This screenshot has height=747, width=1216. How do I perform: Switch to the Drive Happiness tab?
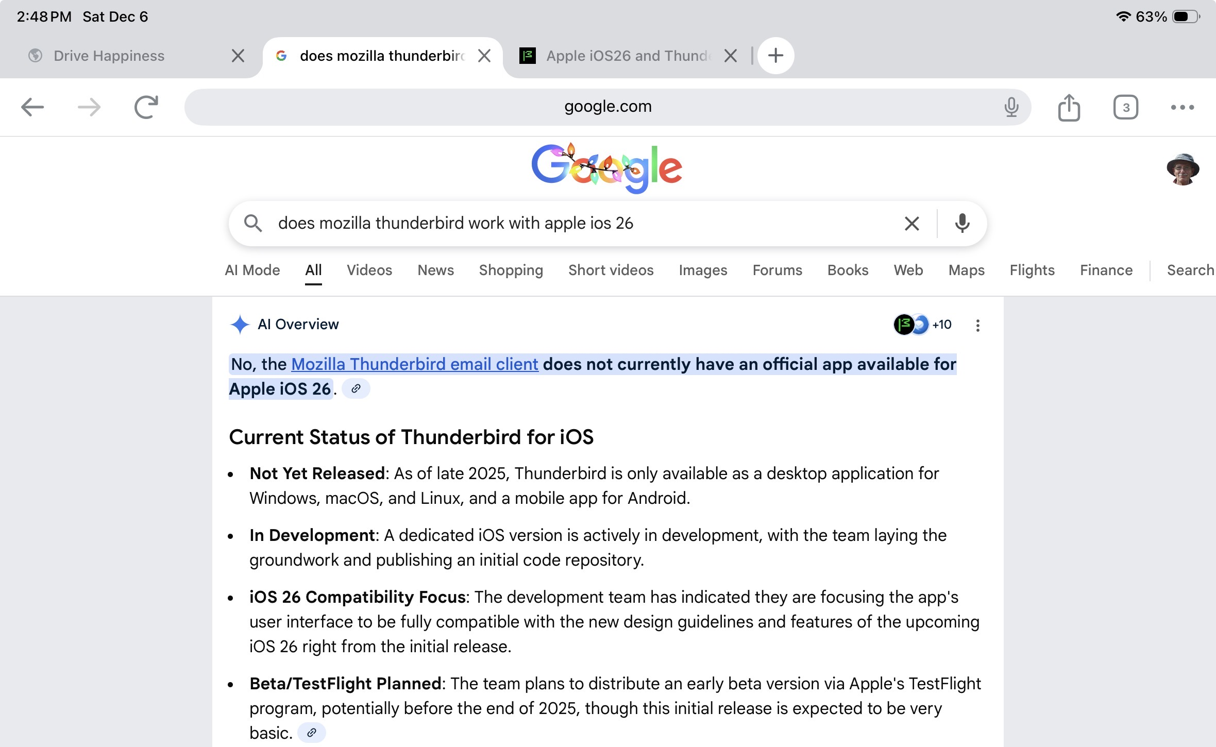pyautogui.click(x=109, y=56)
